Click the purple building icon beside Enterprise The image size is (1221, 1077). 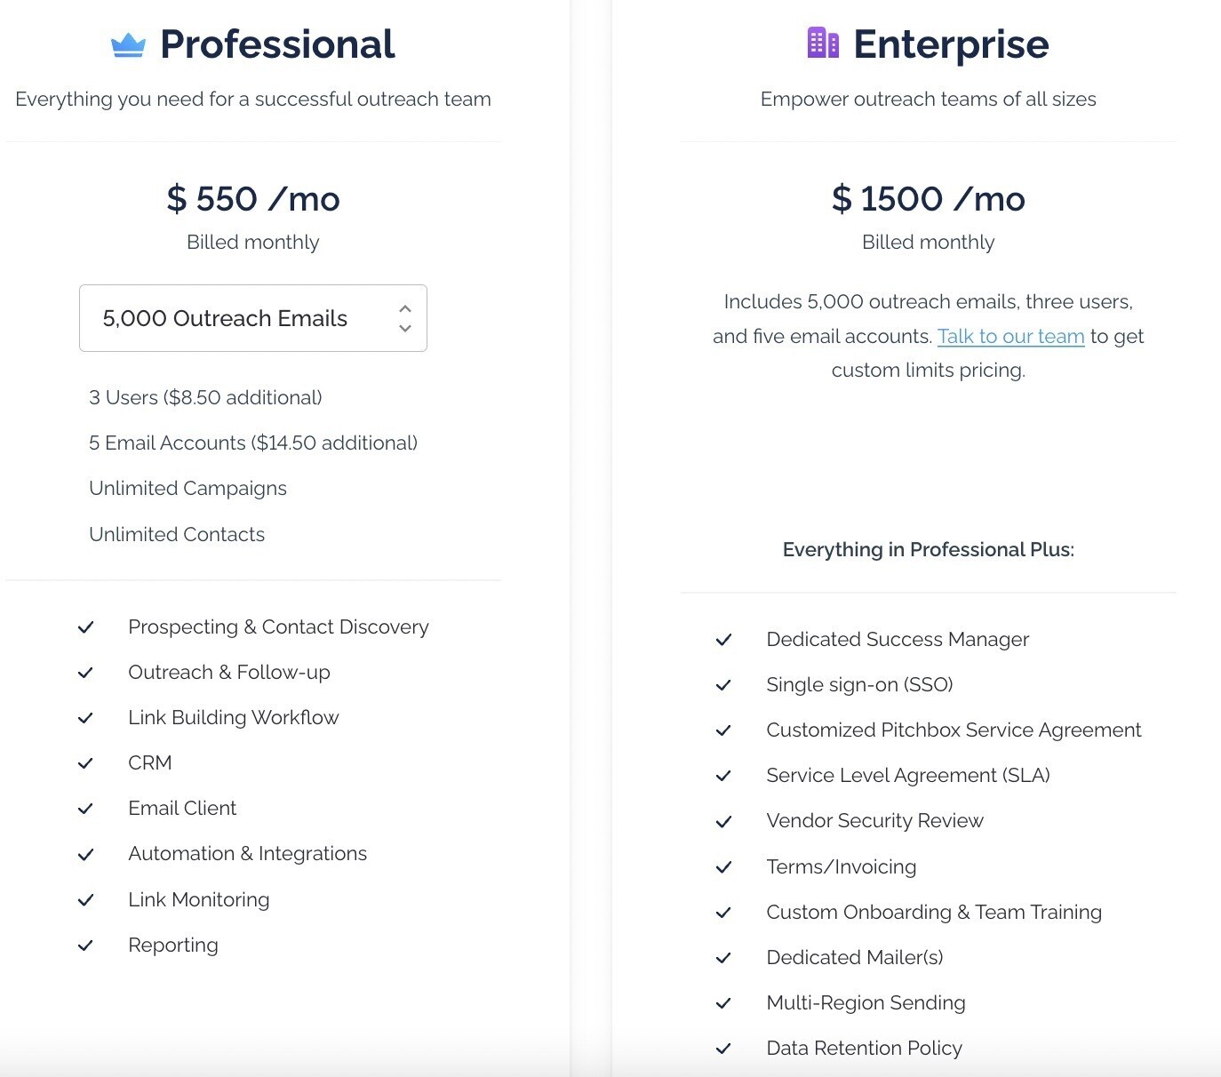pos(822,41)
